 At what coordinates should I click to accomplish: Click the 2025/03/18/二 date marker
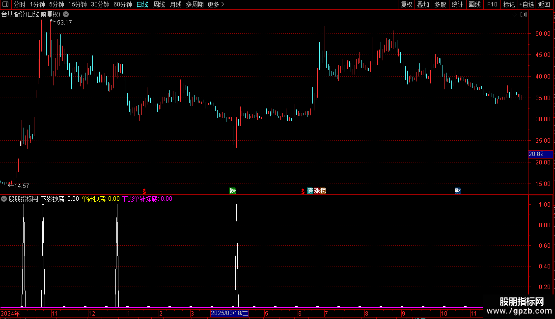(229, 313)
